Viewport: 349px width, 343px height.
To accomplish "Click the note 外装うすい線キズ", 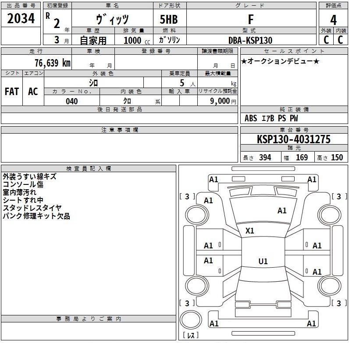I will click(x=29, y=177).
